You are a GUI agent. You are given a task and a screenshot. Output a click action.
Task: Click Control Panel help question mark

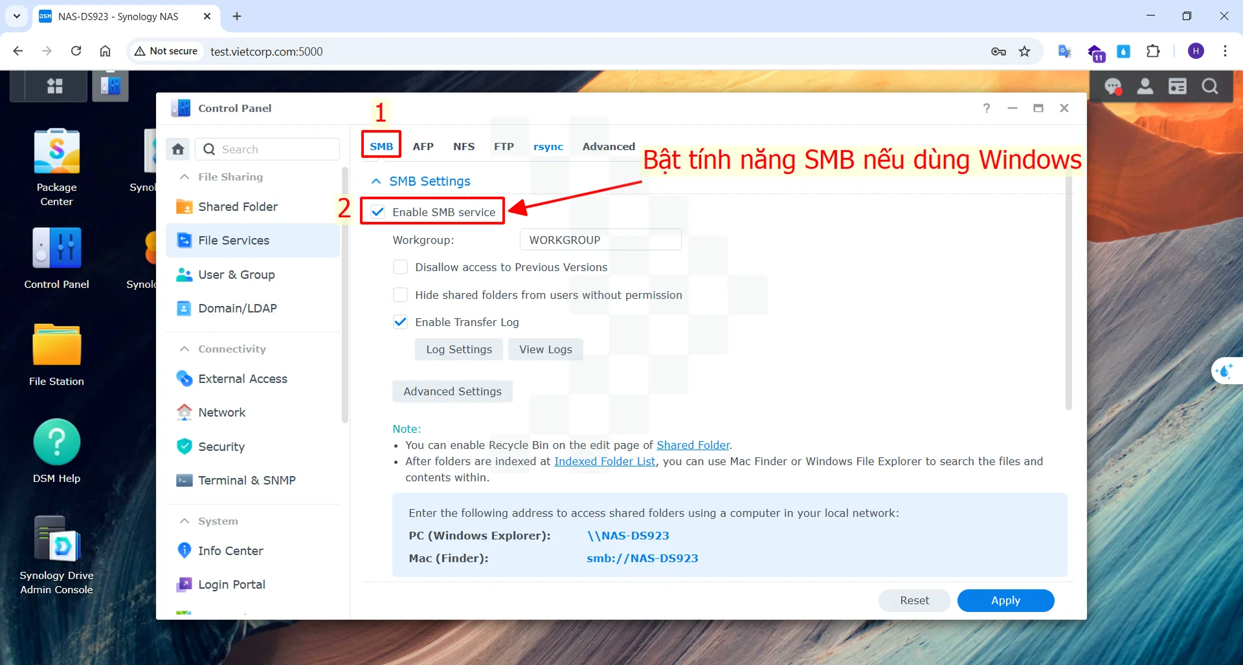tap(987, 108)
